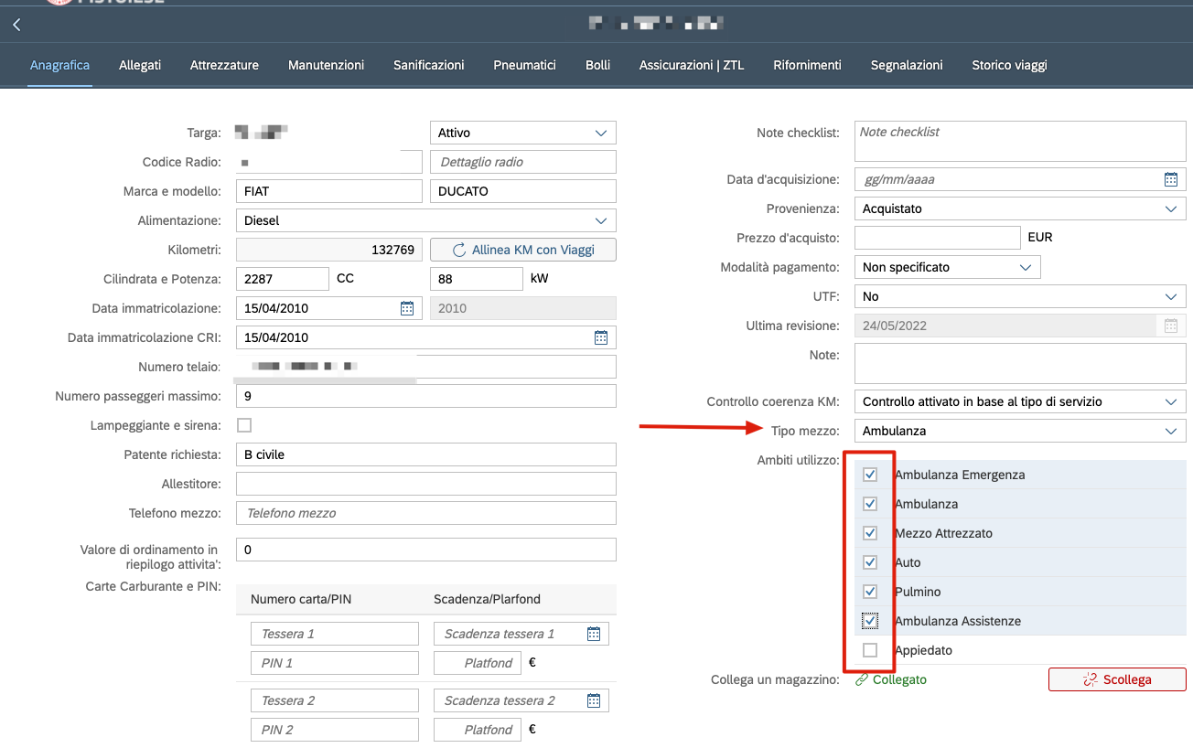1193x748 pixels.
Task: Switch to the Manutenzioni tab
Action: [x=326, y=65]
